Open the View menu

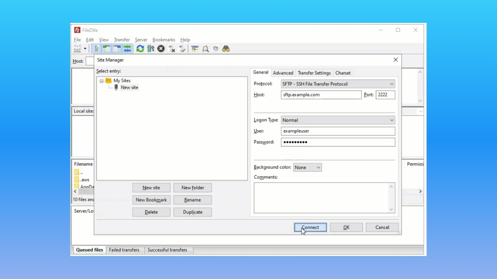(x=104, y=40)
